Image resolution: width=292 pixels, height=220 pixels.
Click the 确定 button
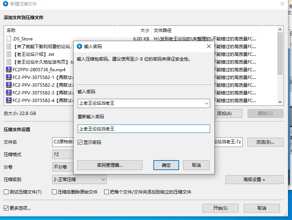pyautogui.click(x=166, y=165)
